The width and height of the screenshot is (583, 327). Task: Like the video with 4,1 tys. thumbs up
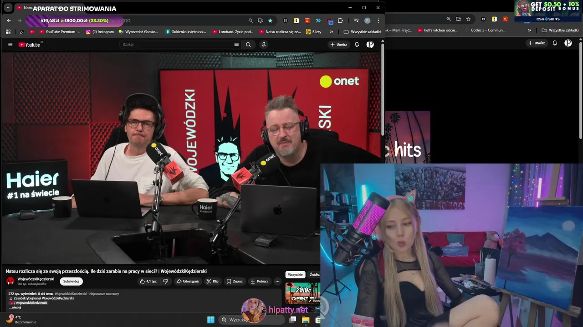click(148, 281)
